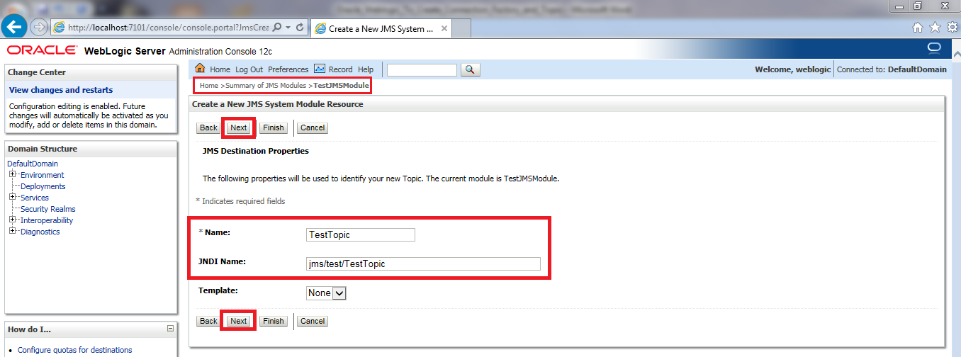Expand the Environment tree node
This screenshot has height=357, width=961.
click(x=12, y=175)
